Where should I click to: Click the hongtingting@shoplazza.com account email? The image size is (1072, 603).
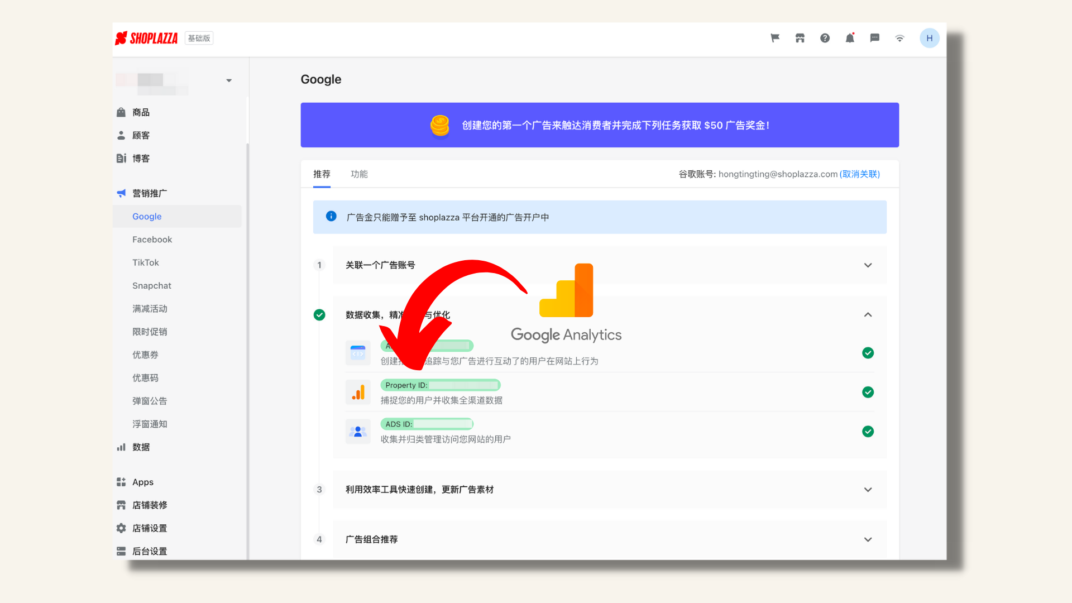(x=778, y=174)
